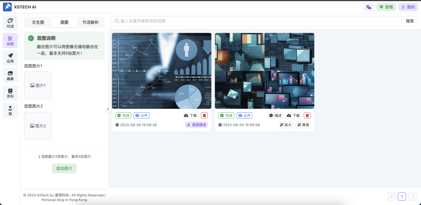This screenshot has width=421, height=205.
Task: Open the 应用 applications section
Action: [x=10, y=58]
